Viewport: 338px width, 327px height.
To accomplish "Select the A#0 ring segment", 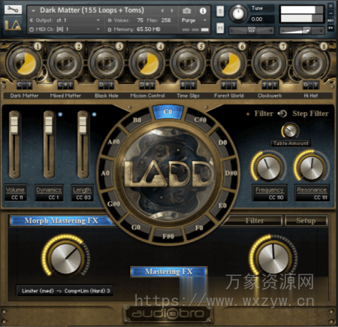I will pyautogui.click(x=113, y=142).
